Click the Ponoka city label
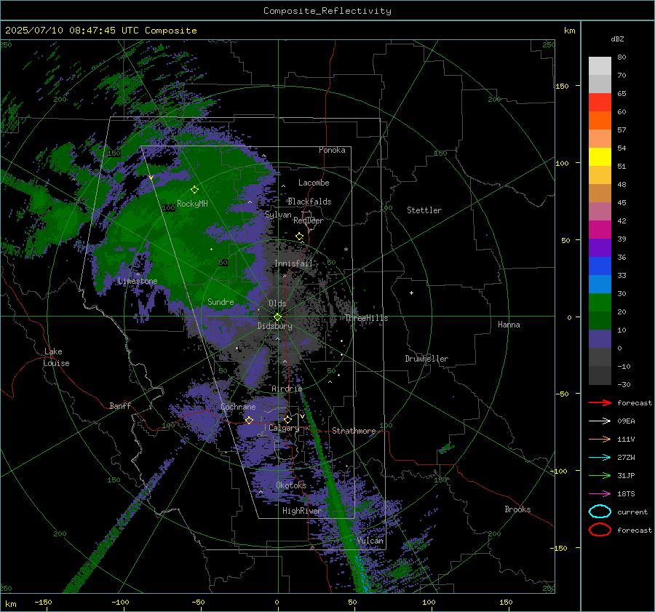 pos(332,150)
